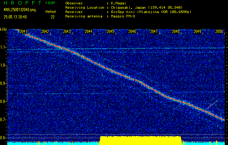
Task: Click the 2050 time marker
Action: click(219, 32)
